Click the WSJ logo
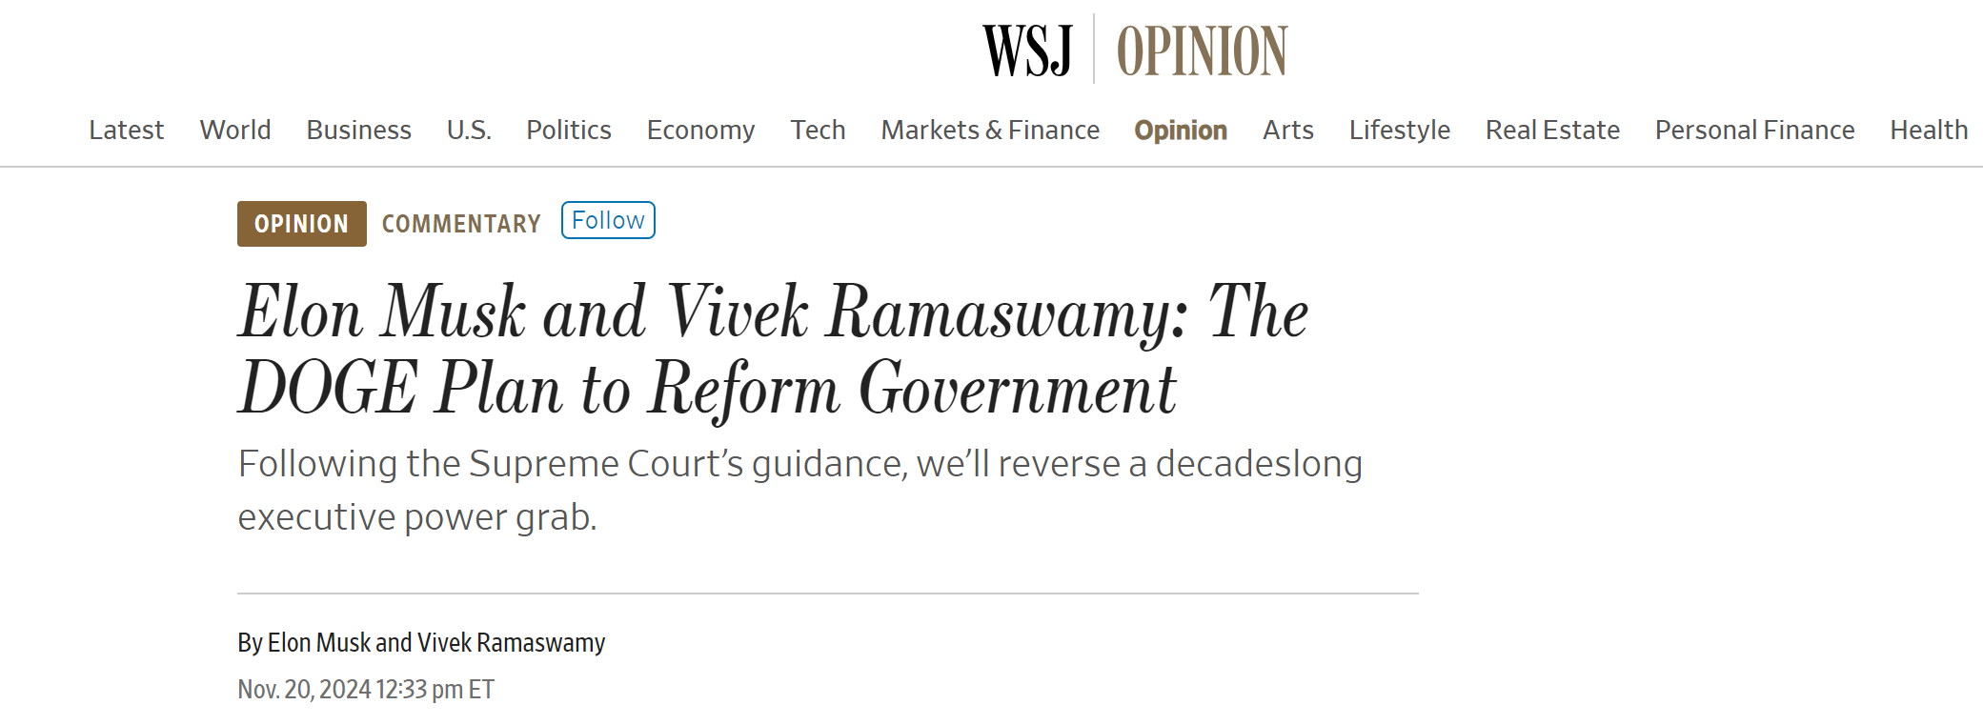Viewport: 1983px width, 725px height. [1027, 50]
